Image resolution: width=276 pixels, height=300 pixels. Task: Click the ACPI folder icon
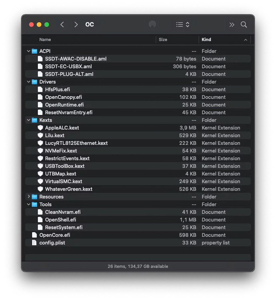tap(34, 51)
